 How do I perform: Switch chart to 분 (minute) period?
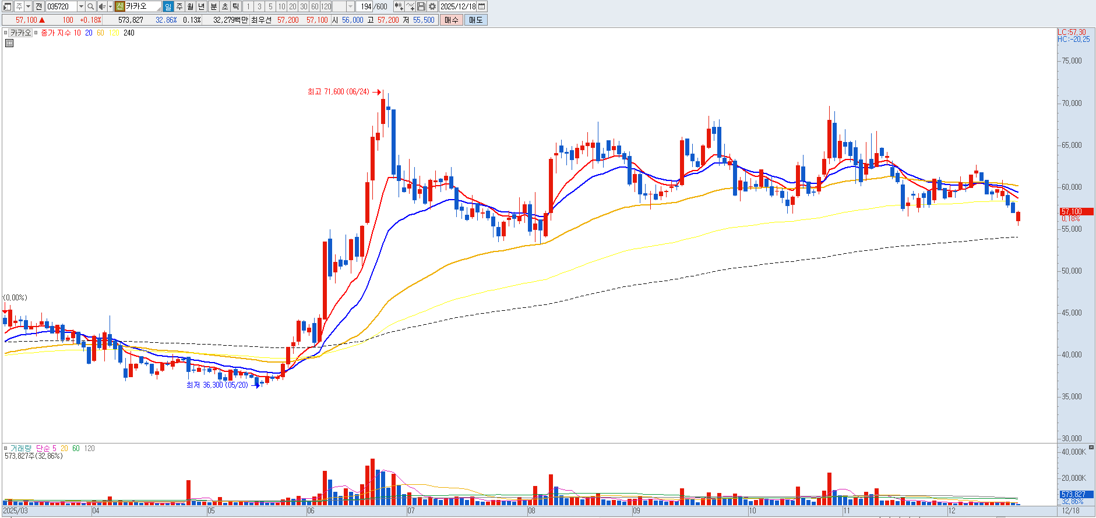(213, 6)
